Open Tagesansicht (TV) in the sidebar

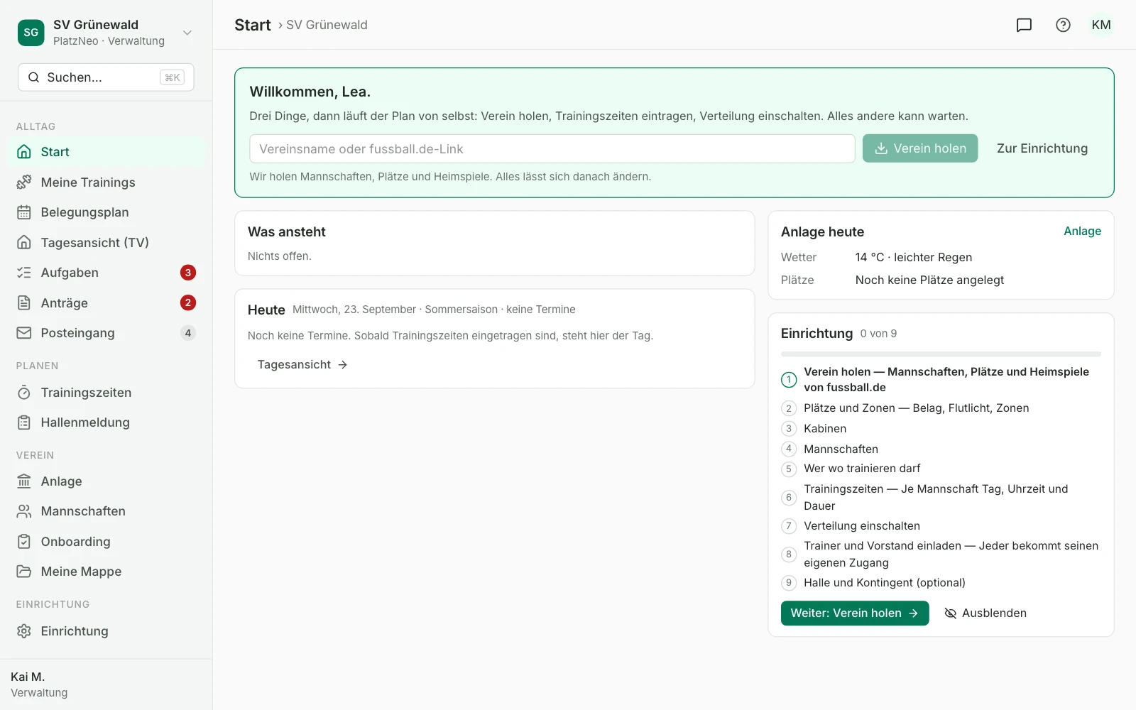tap(106, 243)
